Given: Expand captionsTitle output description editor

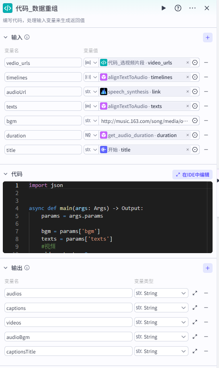Looking at the screenshot, I should coord(195,351).
